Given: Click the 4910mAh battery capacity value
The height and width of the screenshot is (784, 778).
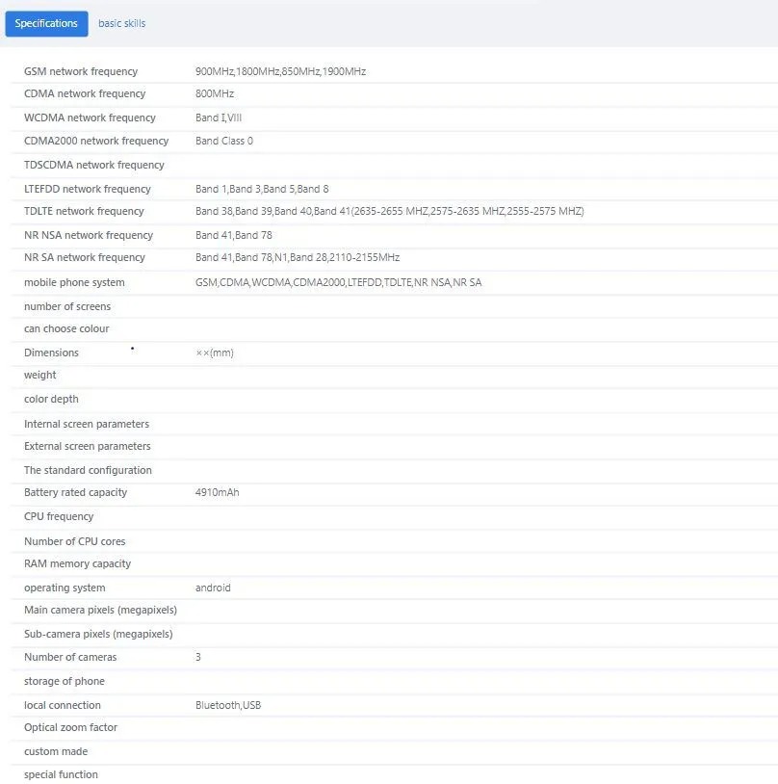Looking at the screenshot, I should [217, 492].
